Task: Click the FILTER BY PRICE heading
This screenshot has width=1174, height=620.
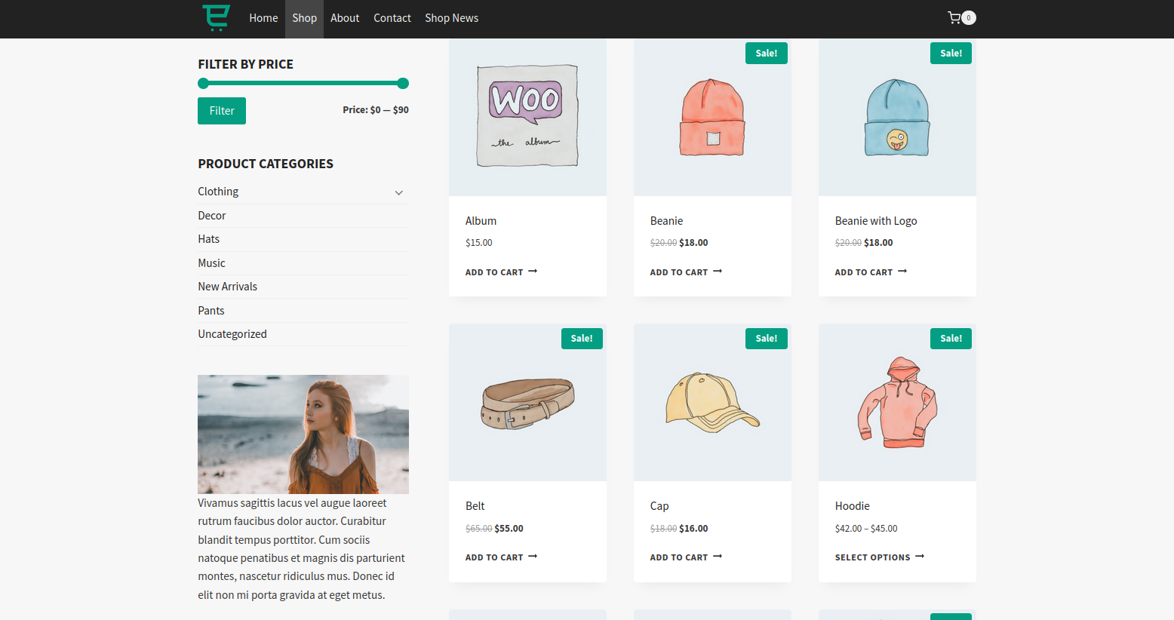Action: click(x=246, y=64)
